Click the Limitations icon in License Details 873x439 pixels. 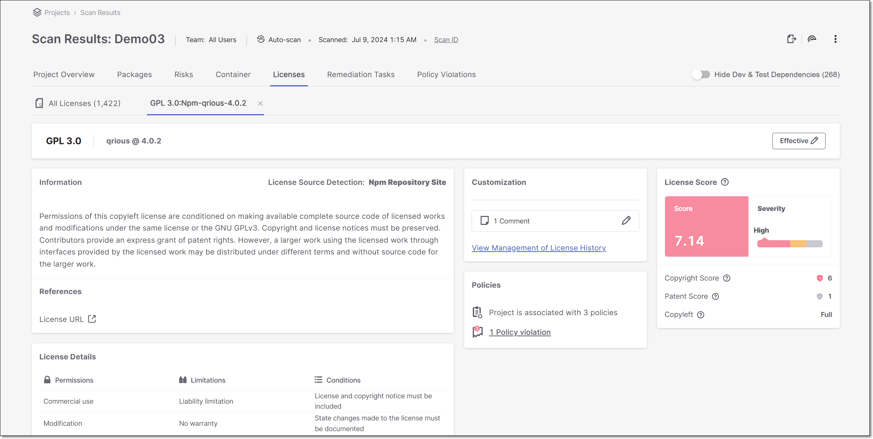[183, 380]
